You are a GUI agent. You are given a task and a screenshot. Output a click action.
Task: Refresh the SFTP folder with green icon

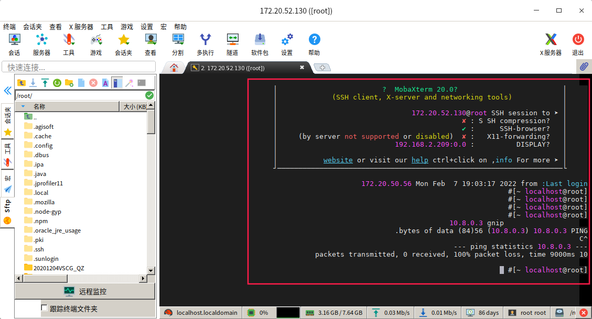click(57, 83)
